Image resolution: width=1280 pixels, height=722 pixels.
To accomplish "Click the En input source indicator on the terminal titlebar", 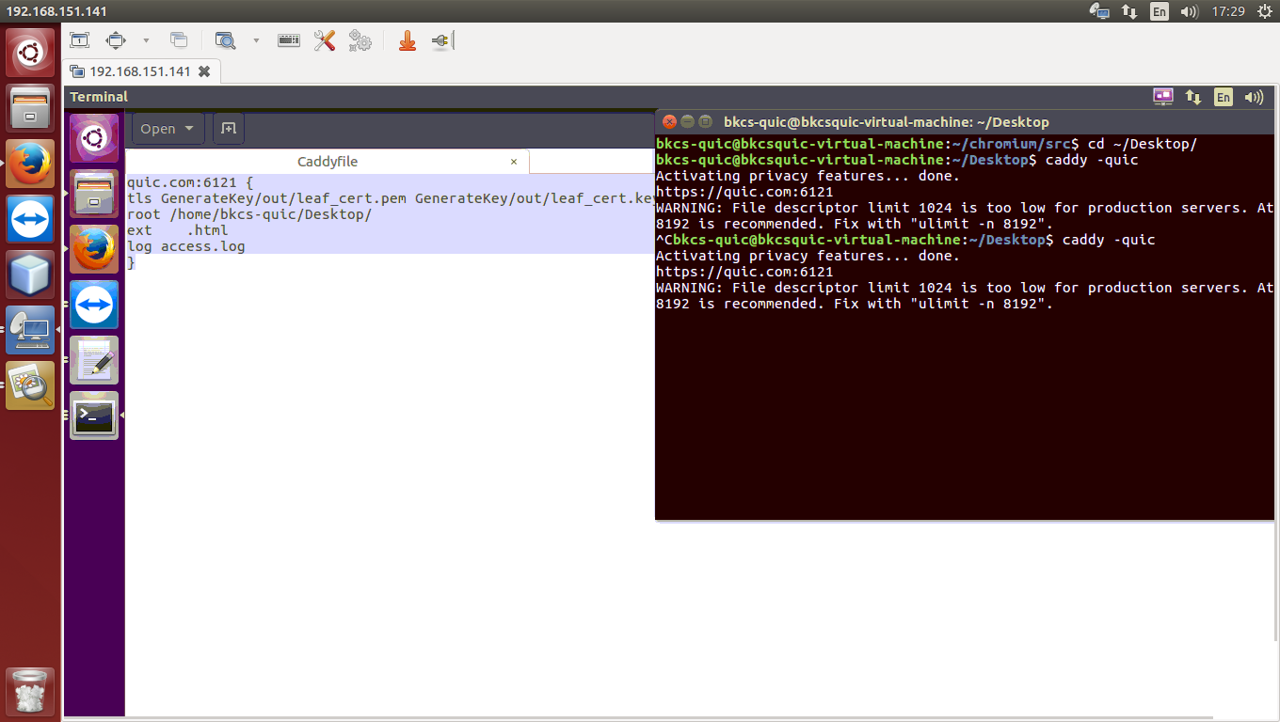I will (1223, 97).
